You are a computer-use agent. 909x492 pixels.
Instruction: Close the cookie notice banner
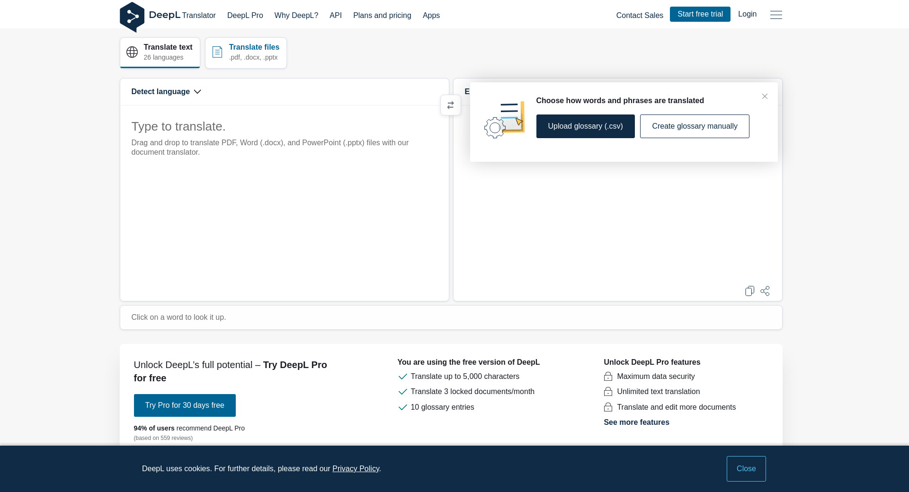(746, 469)
